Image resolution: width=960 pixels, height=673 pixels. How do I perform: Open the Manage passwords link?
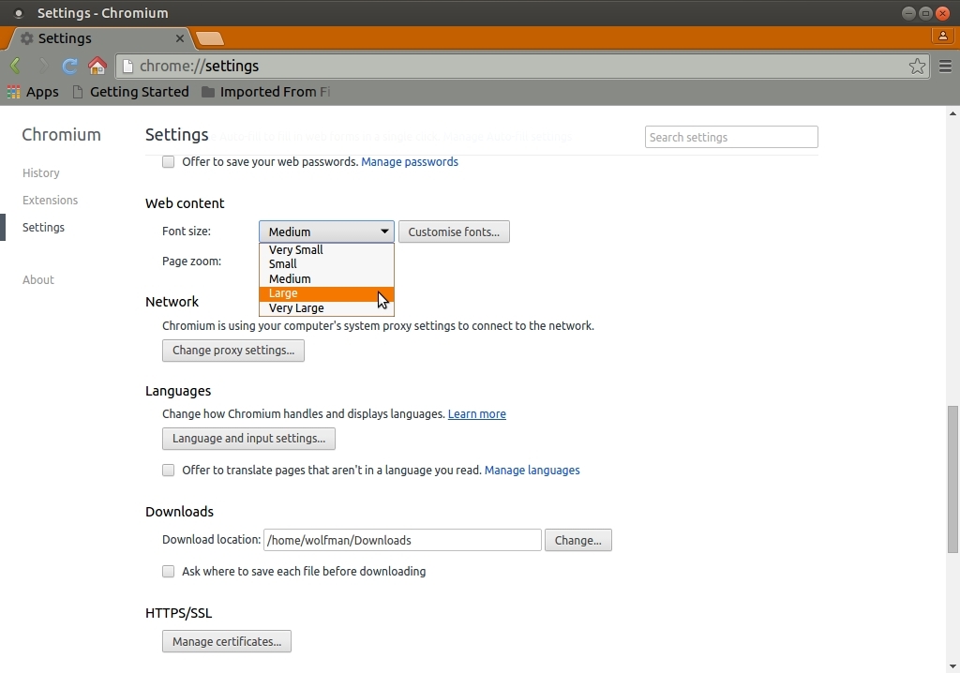pyautogui.click(x=410, y=162)
